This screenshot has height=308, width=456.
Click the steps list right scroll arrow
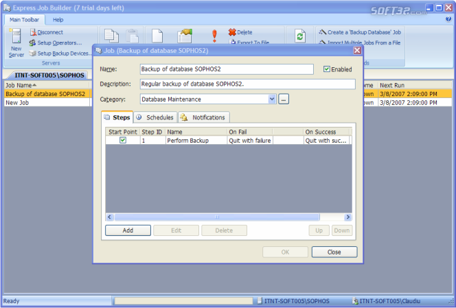click(x=347, y=217)
